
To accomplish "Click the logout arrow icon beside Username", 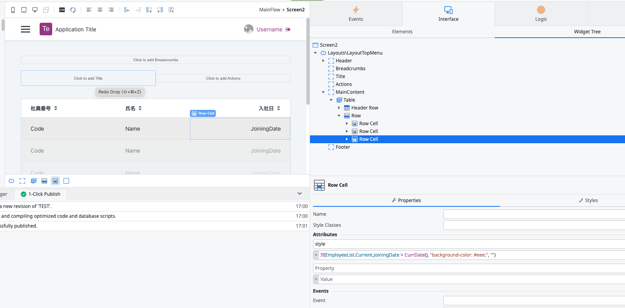I will coord(288,29).
